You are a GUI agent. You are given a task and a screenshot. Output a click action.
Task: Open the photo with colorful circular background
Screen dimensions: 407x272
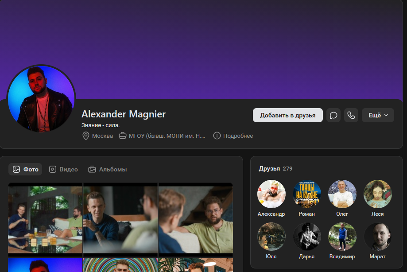click(120, 265)
